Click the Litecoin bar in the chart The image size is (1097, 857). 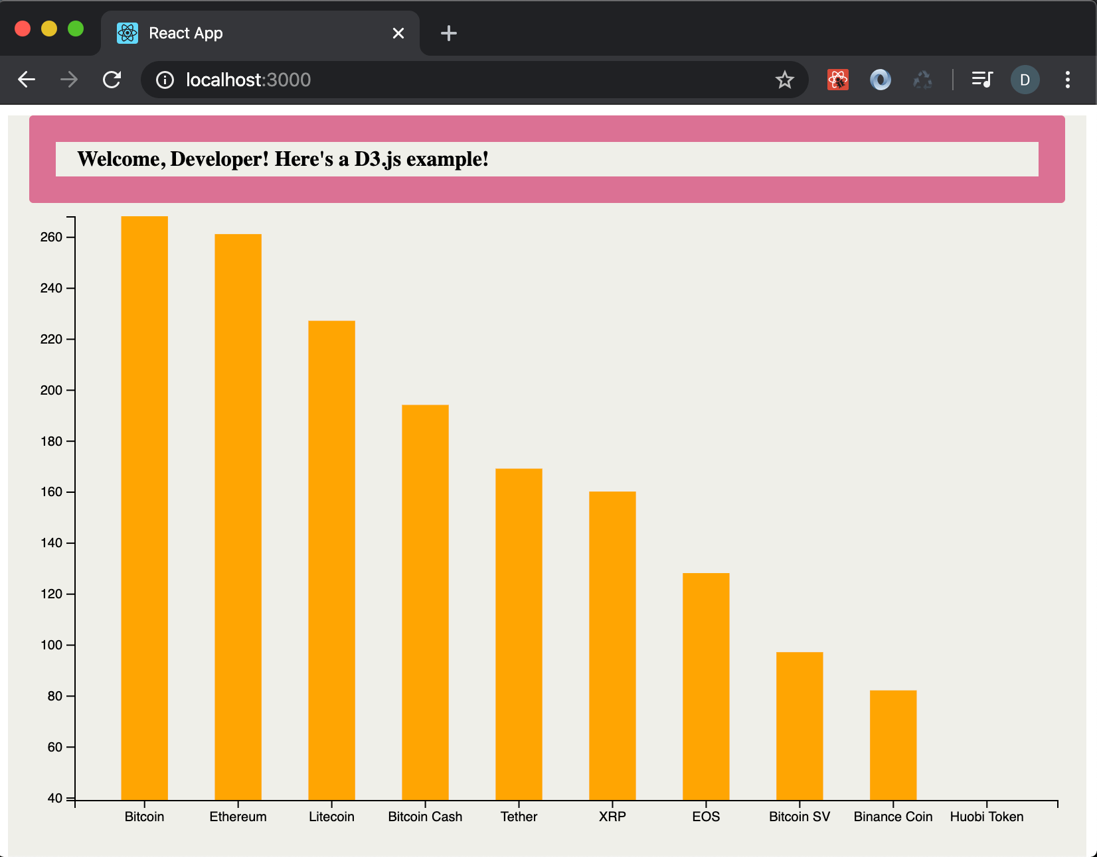pyautogui.click(x=332, y=560)
